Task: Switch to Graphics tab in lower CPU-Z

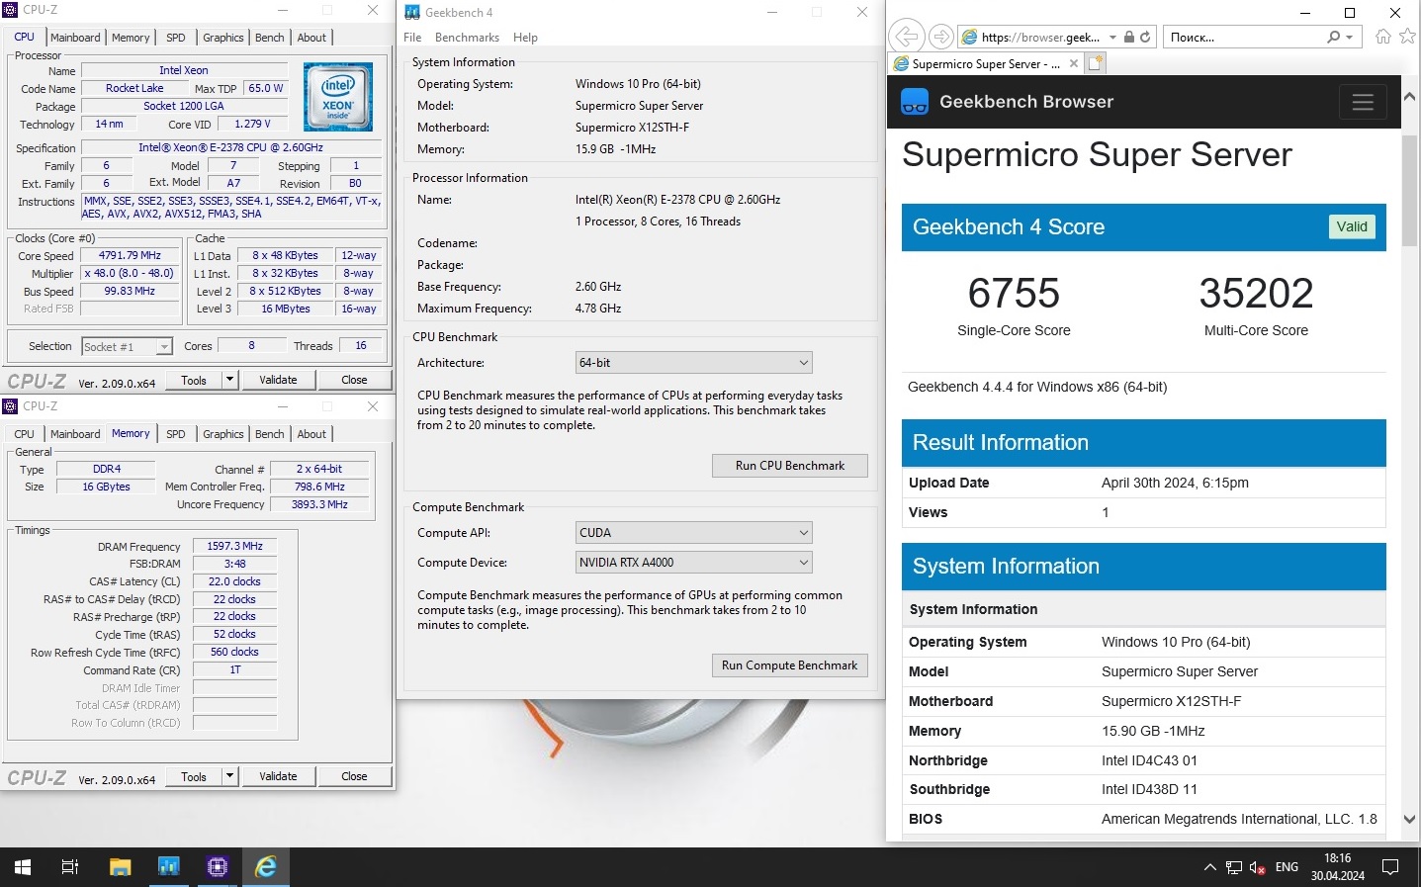Action: (x=223, y=434)
